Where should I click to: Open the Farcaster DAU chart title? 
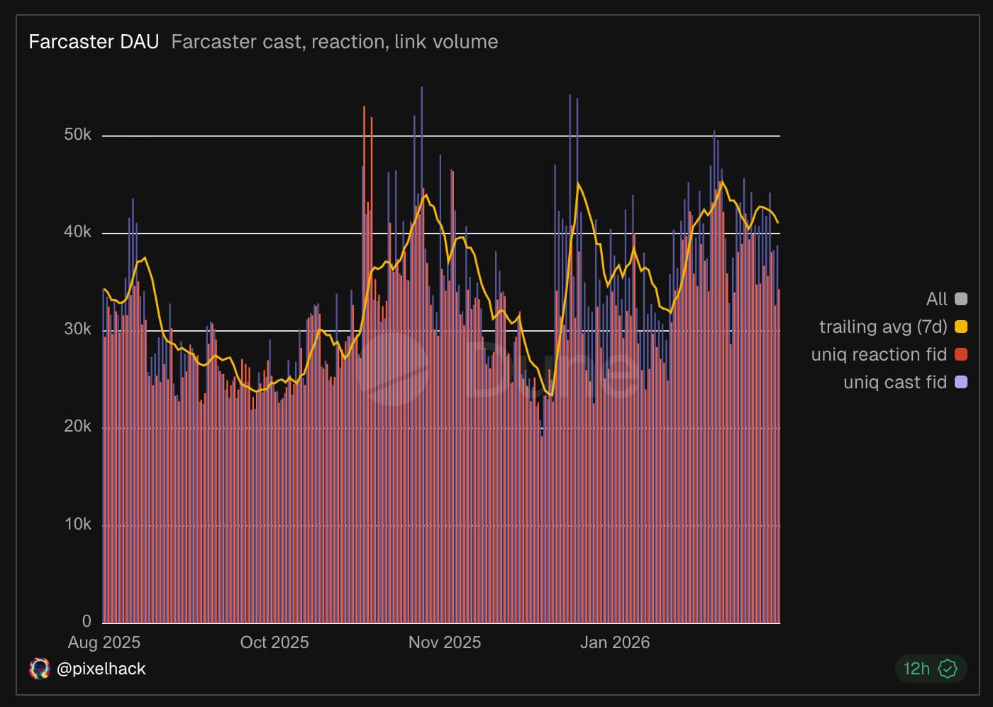(94, 42)
